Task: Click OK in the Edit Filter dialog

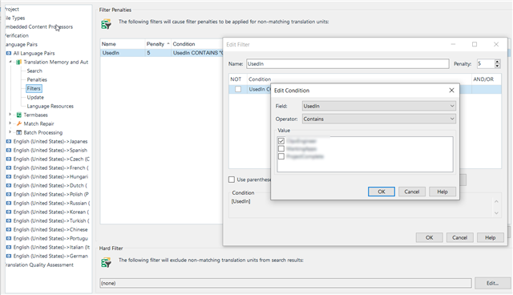Action: pyautogui.click(x=430, y=237)
